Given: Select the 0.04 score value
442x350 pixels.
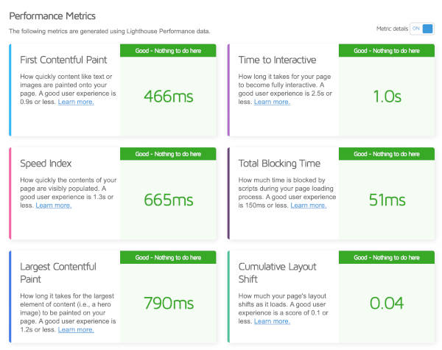Looking at the screenshot, I should coord(387,303).
